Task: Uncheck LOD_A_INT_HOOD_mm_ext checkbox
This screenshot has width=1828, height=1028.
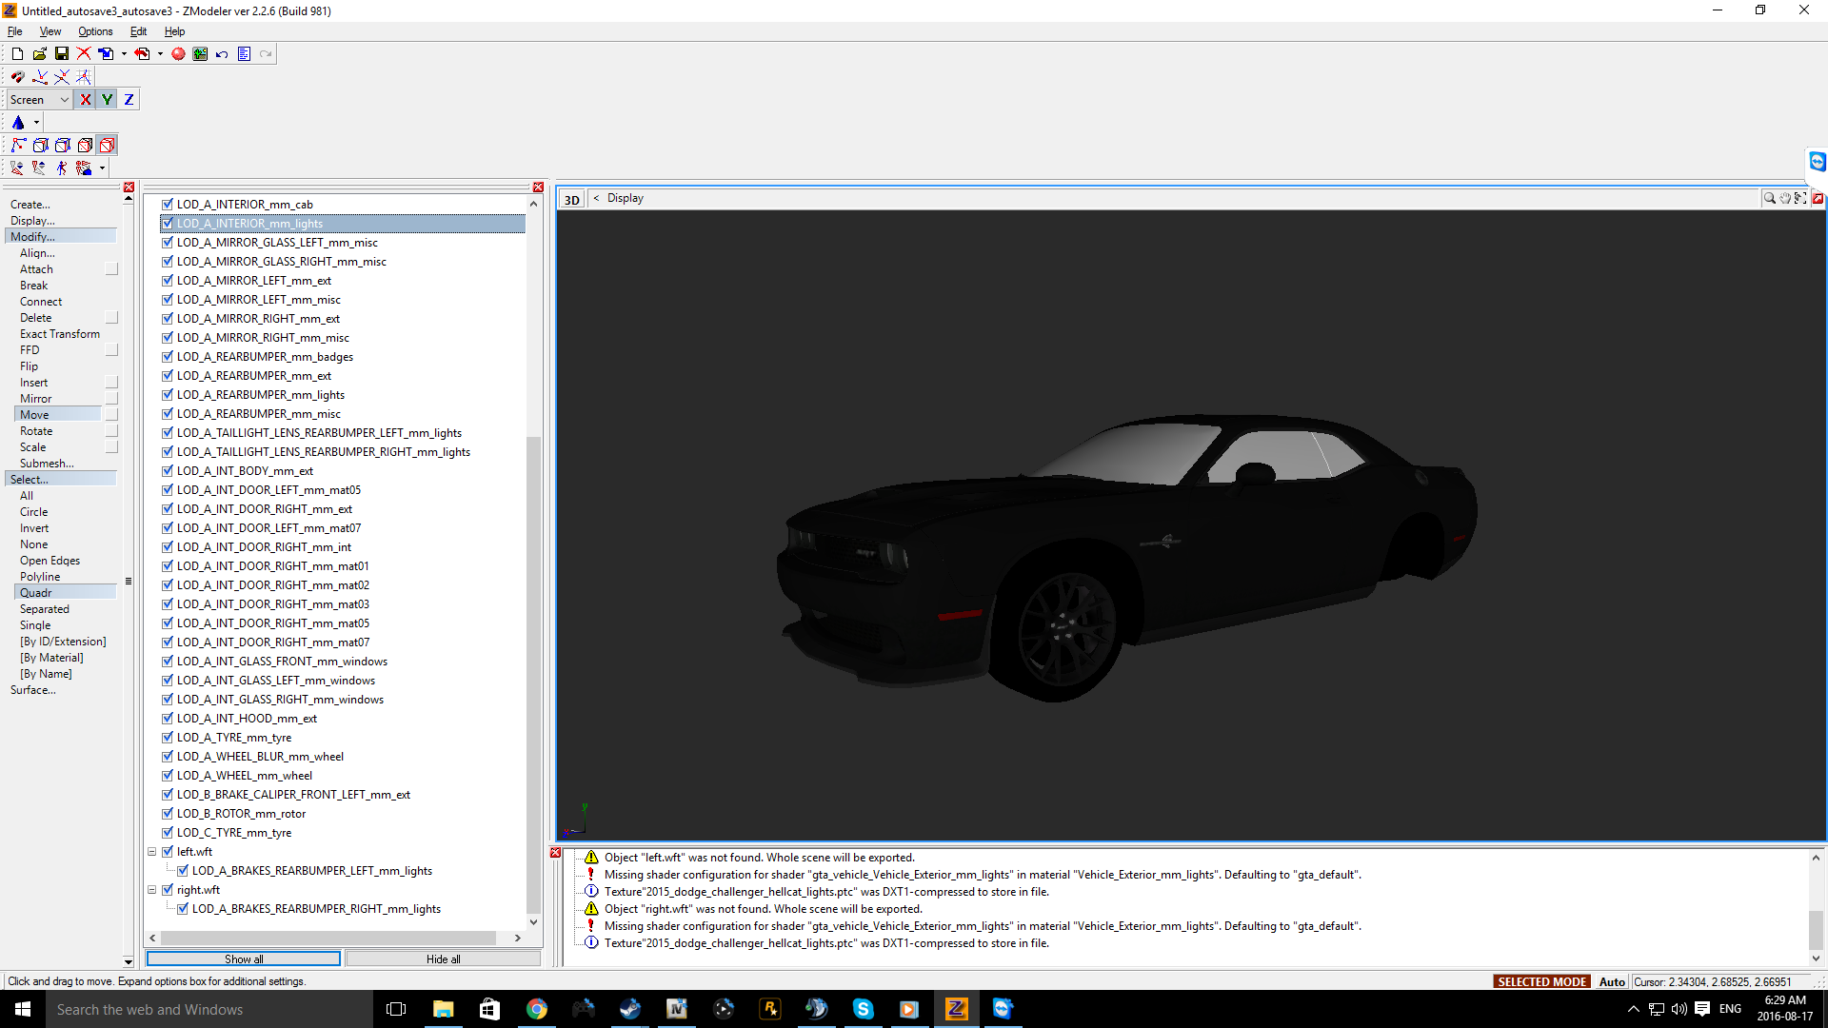Action: pos(168,719)
